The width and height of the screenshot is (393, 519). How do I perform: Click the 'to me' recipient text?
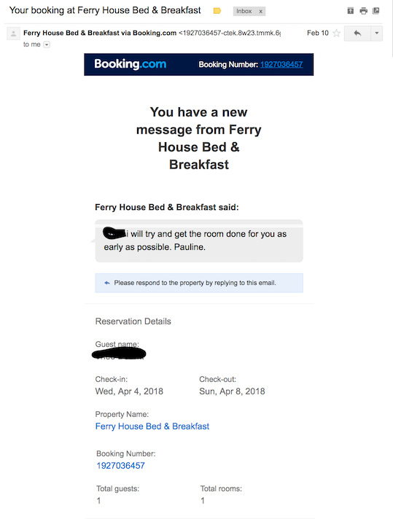[32, 44]
